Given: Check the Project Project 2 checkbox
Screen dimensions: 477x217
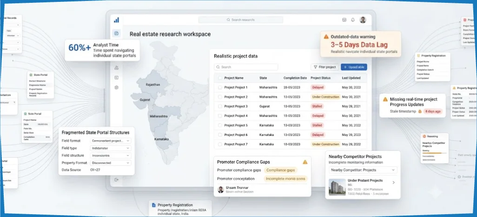Looking at the screenshot, I should 219,97.
